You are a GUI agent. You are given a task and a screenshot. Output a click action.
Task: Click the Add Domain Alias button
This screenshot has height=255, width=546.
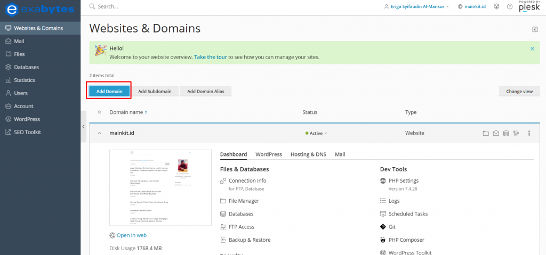(205, 92)
